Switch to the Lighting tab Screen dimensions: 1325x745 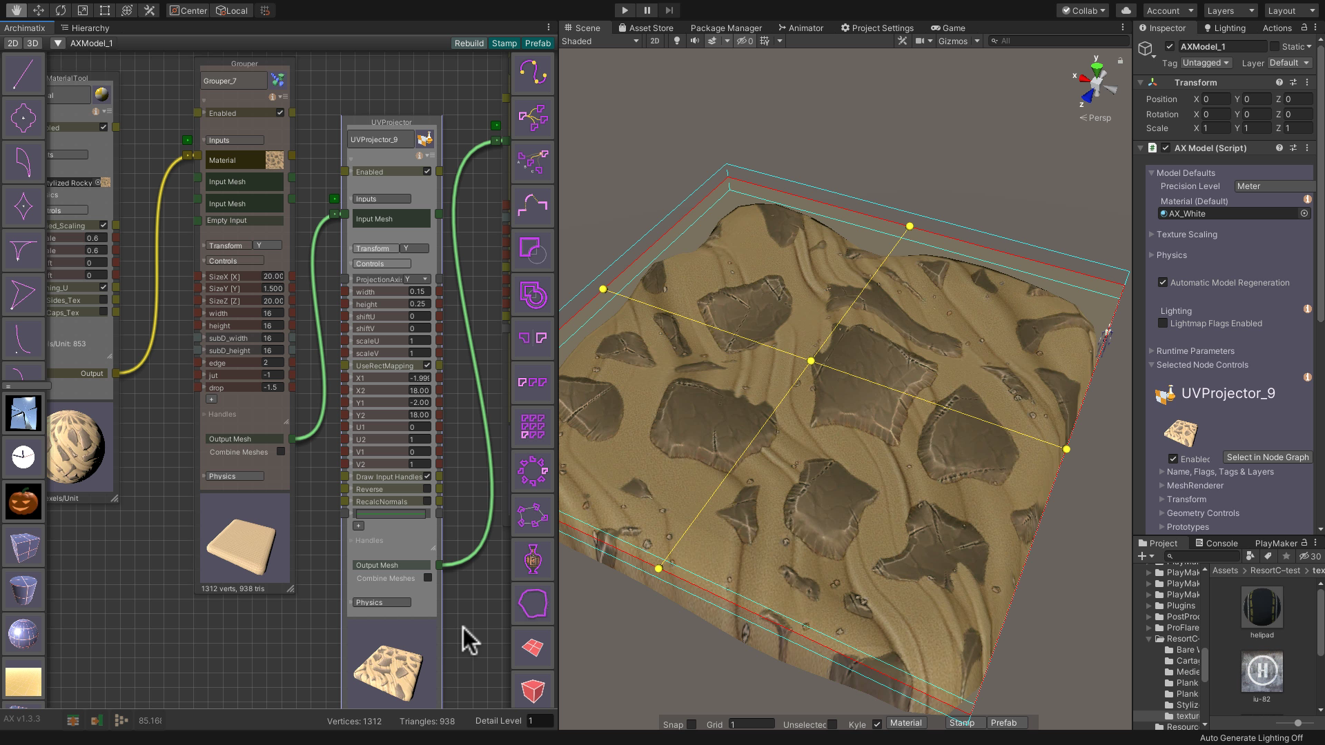click(x=1224, y=28)
